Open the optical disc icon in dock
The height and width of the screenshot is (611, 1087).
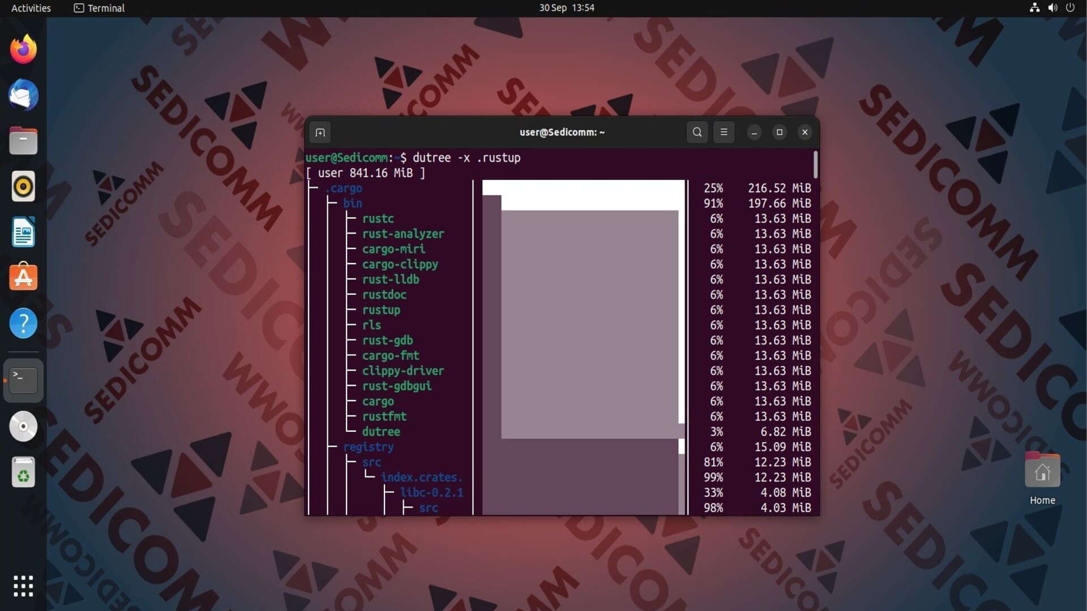point(23,426)
